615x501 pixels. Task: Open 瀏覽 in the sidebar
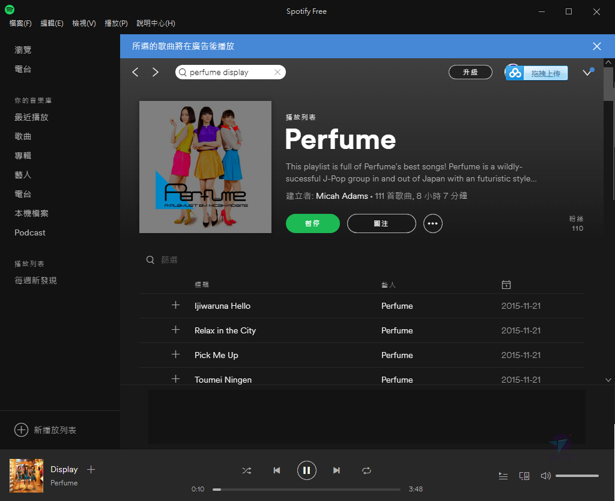[x=23, y=50]
